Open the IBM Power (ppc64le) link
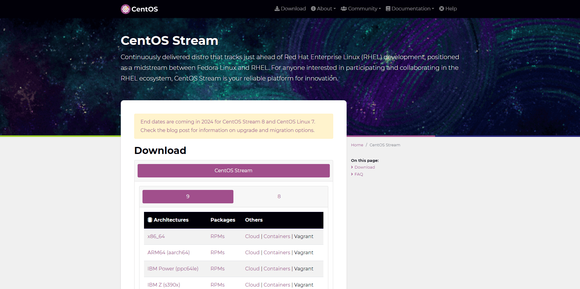The width and height of the screenshot is (580, 289). [x=173, y=269]
